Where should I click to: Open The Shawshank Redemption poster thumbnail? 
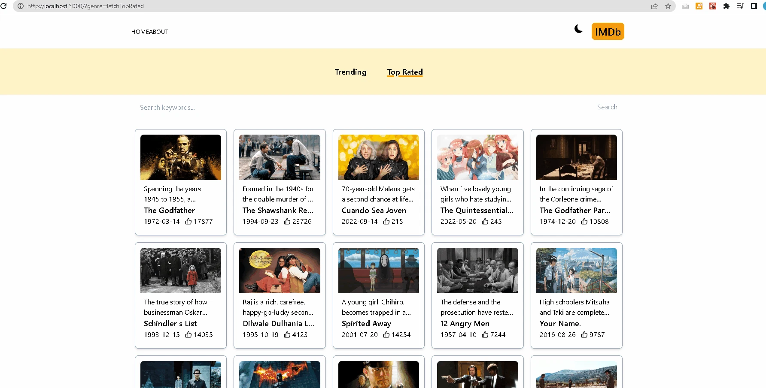click(280, 157)
